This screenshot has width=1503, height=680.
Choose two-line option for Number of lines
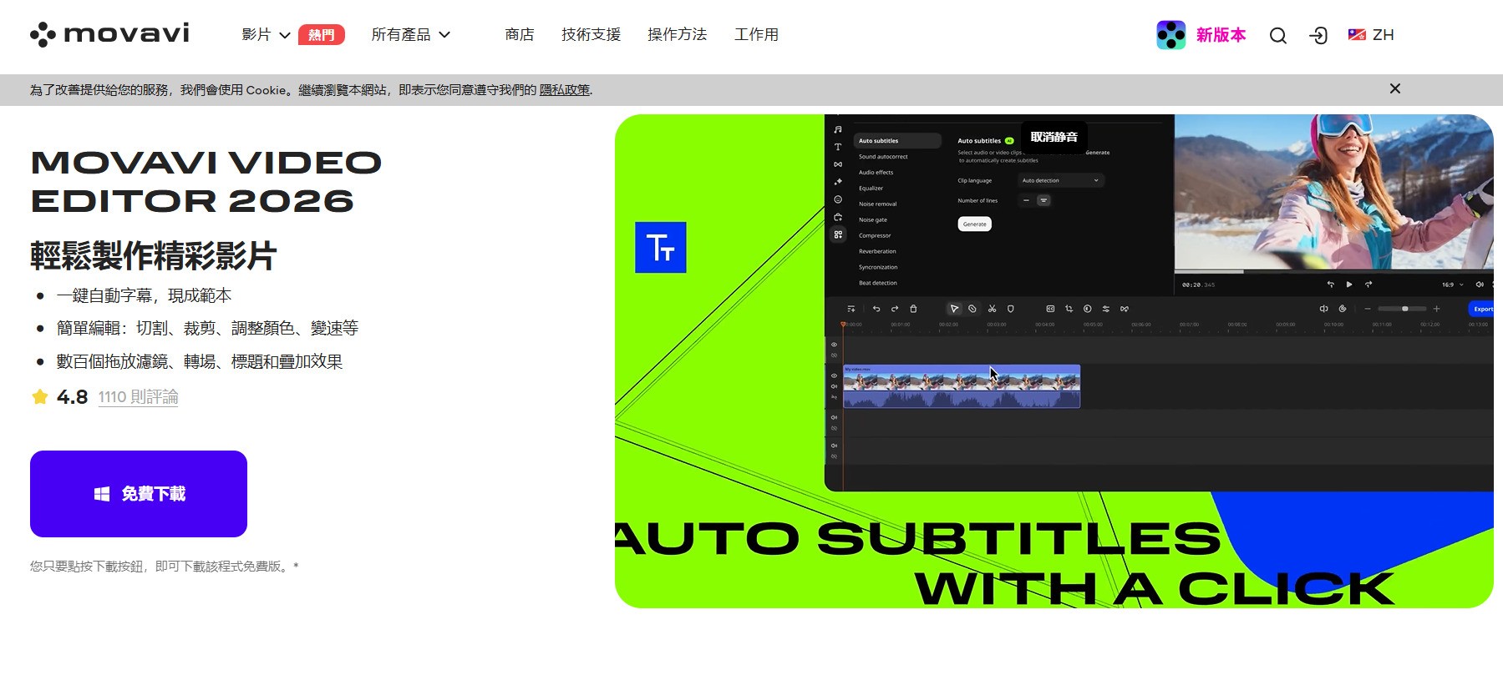click(x=1043, y=200)
